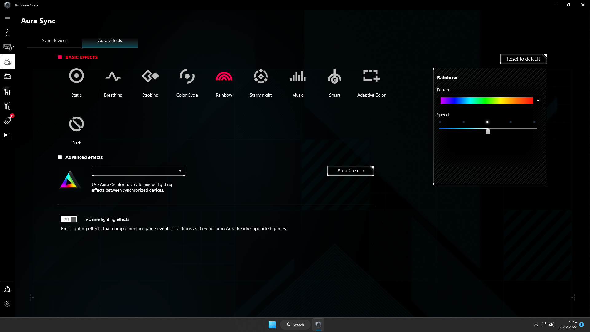Image resolution: width=590 pixels, height=332 pixels.
Task: Activate the Color Cycle effect
Action: pyautogui.click(x=187, y=81)
